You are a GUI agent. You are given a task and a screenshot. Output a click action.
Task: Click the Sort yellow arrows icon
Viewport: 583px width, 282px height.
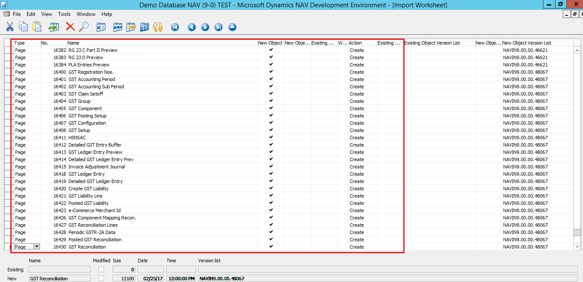158,27
